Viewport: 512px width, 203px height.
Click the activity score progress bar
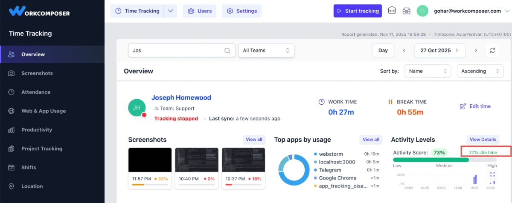445,160
